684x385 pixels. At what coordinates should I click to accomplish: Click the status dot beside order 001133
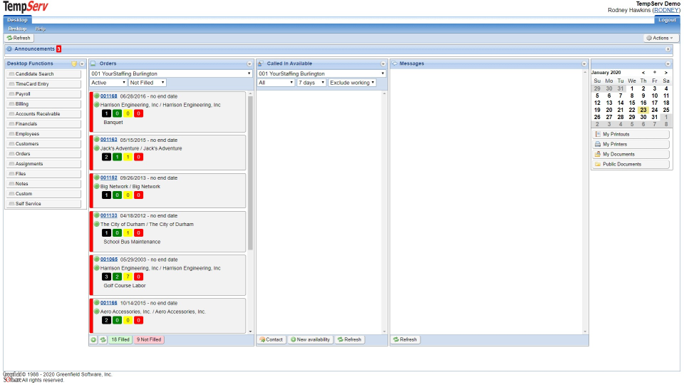[97, 215]
